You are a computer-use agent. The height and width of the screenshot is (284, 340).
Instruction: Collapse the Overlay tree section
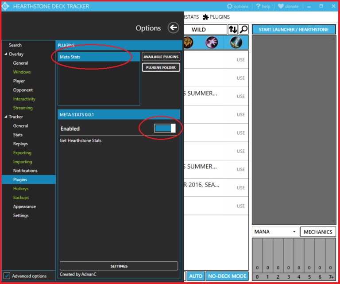(6, 54)
